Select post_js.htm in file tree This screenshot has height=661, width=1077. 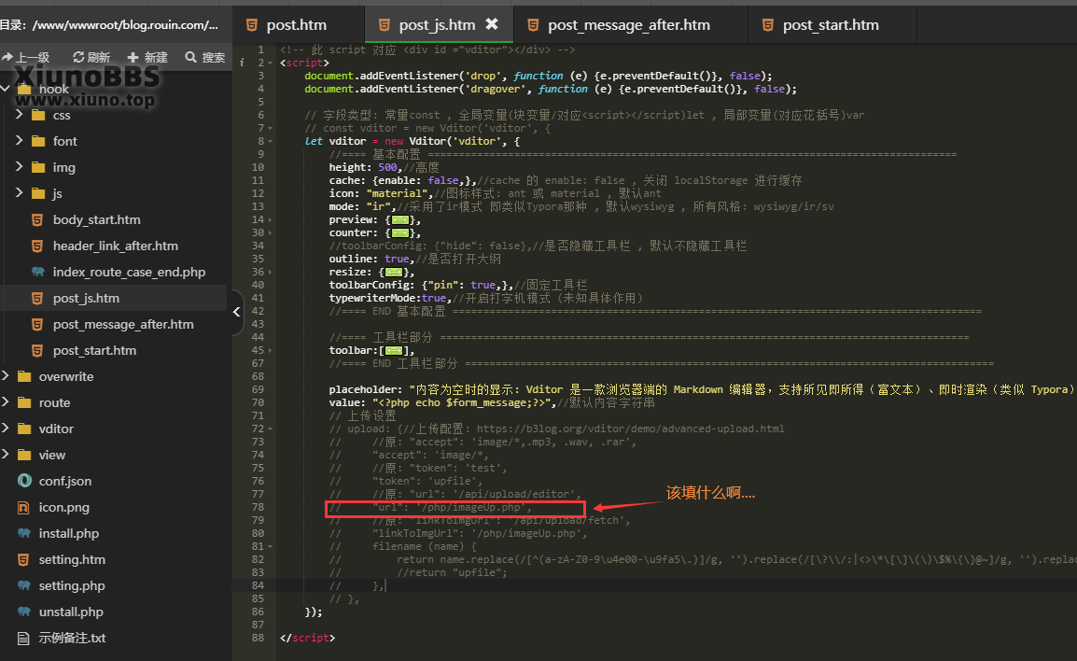coord(86,298)
